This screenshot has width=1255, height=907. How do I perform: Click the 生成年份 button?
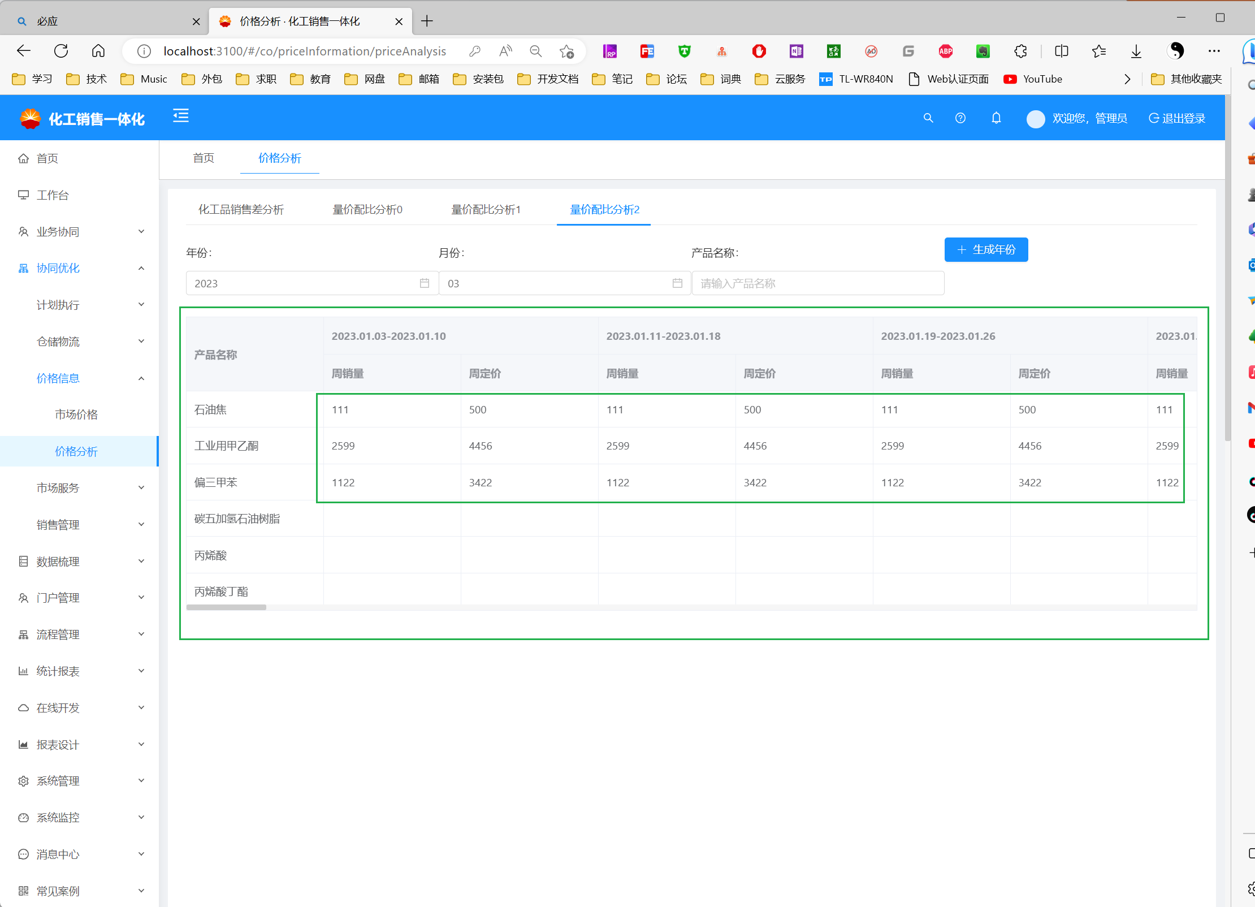click(x=986, y=250)
